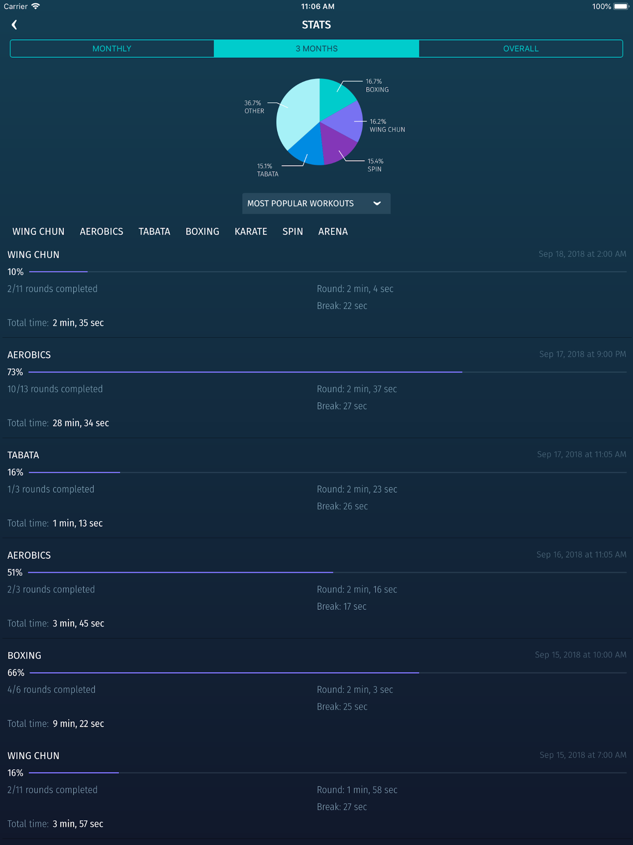Click the Wi-Fi status icon

pyautogui.click(x=36, y=6)
